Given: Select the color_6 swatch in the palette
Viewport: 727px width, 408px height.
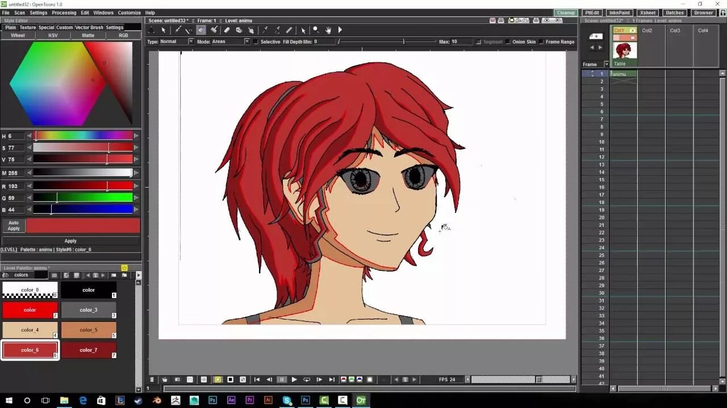Looking at the screenshot, I should [x=30, y=350].
